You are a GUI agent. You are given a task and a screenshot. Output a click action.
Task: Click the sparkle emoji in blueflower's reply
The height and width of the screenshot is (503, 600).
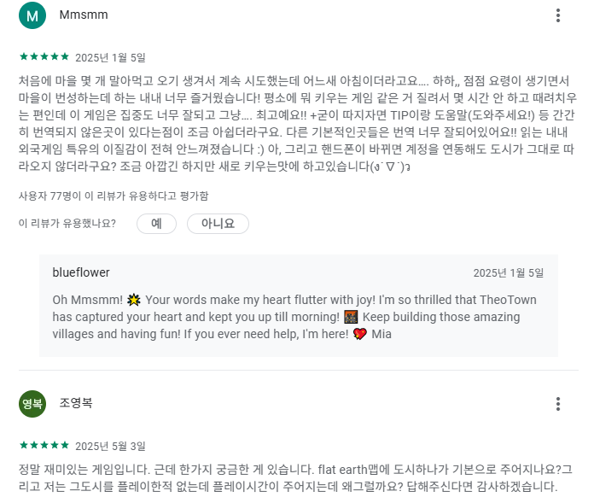[133, 300]
